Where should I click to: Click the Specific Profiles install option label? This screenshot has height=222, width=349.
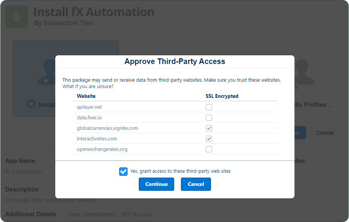313,105
